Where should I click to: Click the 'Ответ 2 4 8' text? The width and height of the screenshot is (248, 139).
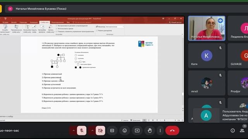coord(46,108)
